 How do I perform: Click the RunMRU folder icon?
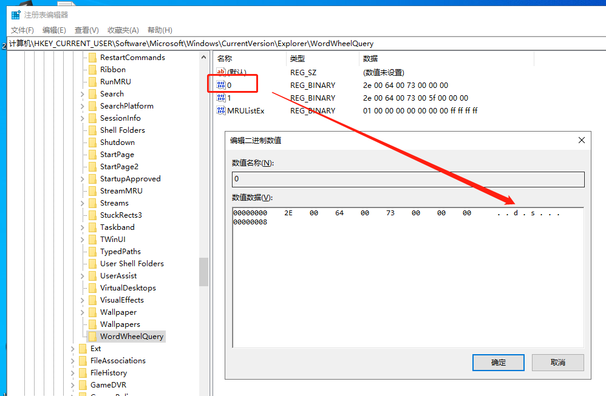[92, 81]
